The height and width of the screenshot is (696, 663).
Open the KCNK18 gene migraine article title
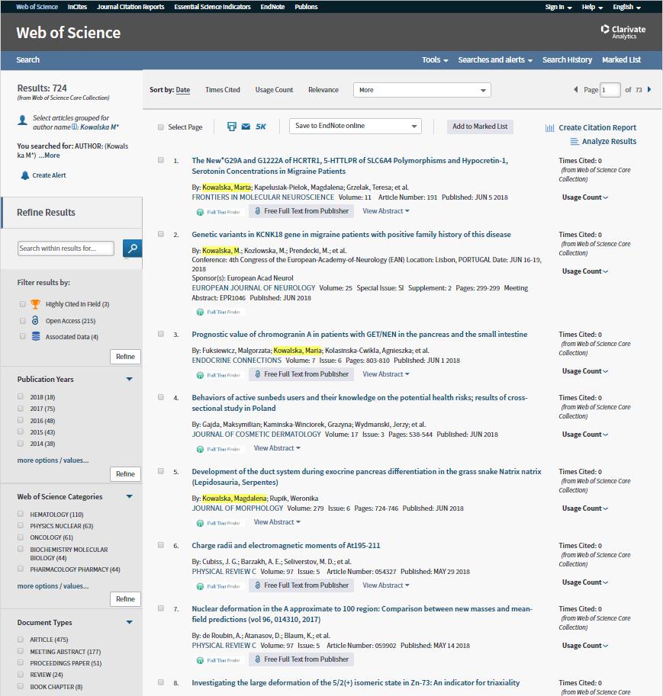click(x=351, y=234)
